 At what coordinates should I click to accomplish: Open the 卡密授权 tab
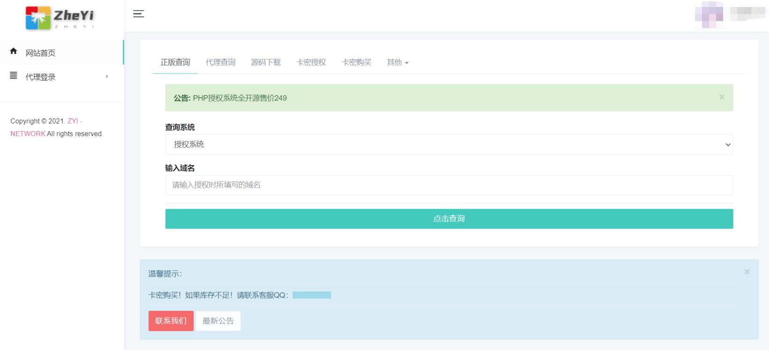tap(311, 63)
